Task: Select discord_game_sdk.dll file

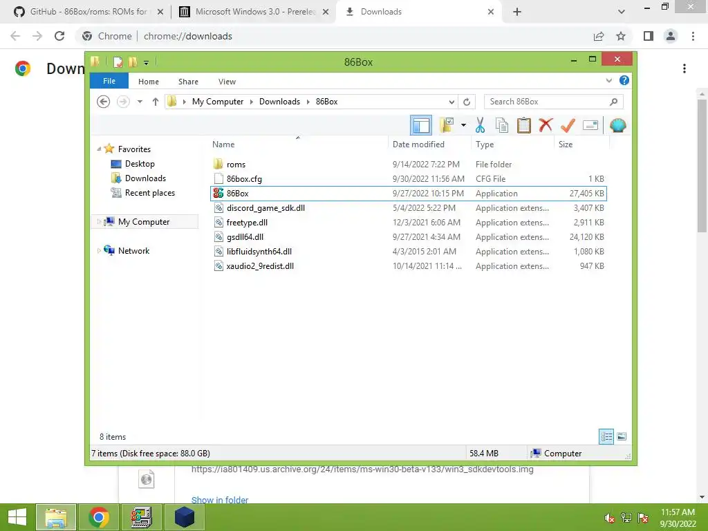Action: pos(409,207)
